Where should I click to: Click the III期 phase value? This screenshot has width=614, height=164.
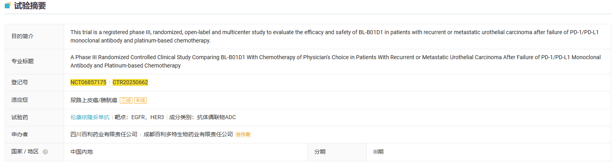(x=378, y=152)
